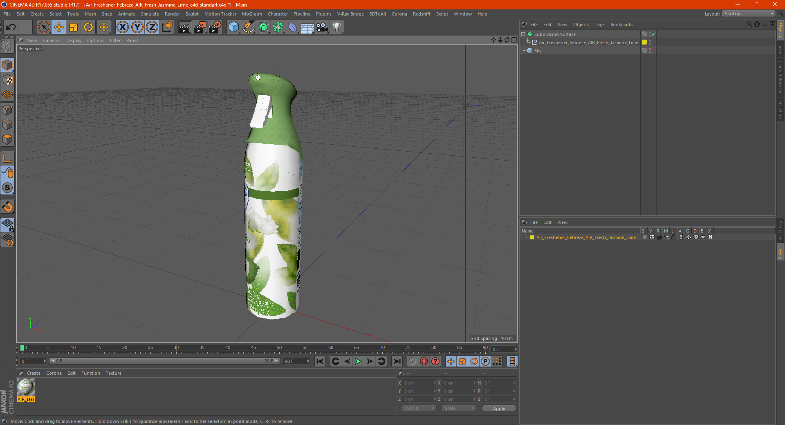The height and width of the screenshot is (425, 785).
Task: Go to start of animation
Action: (320, 361)
